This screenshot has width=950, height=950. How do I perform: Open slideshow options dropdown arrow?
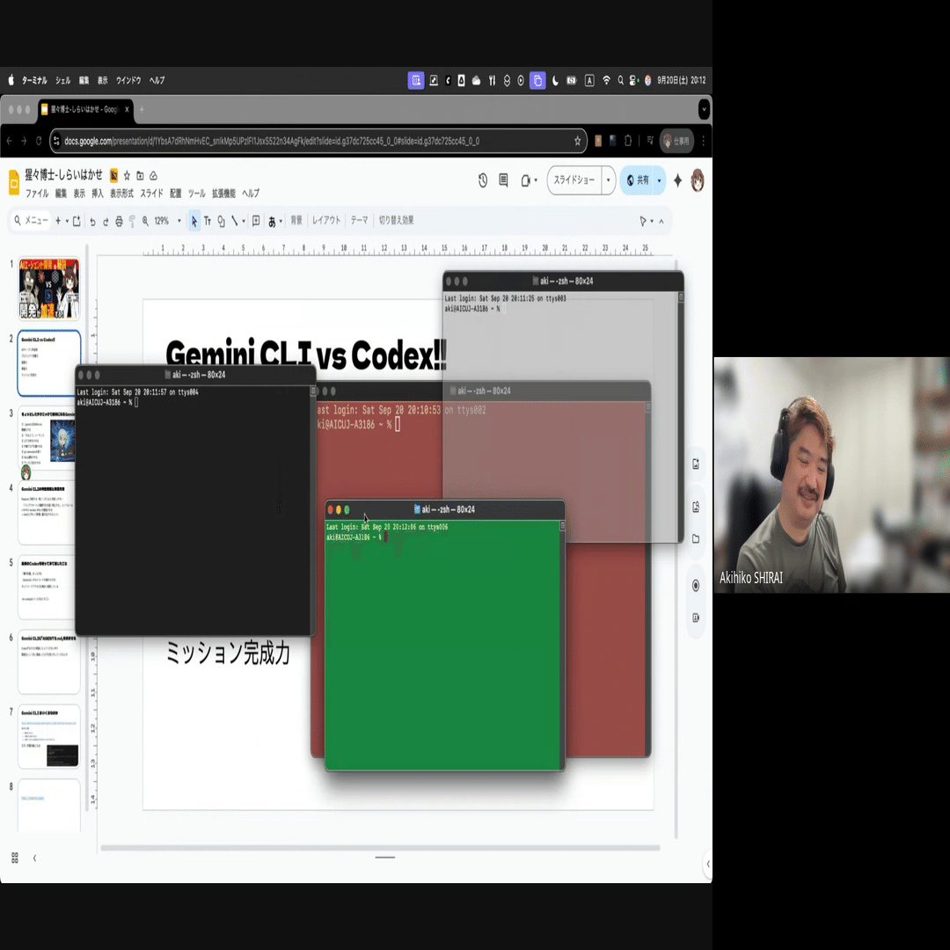609,180
